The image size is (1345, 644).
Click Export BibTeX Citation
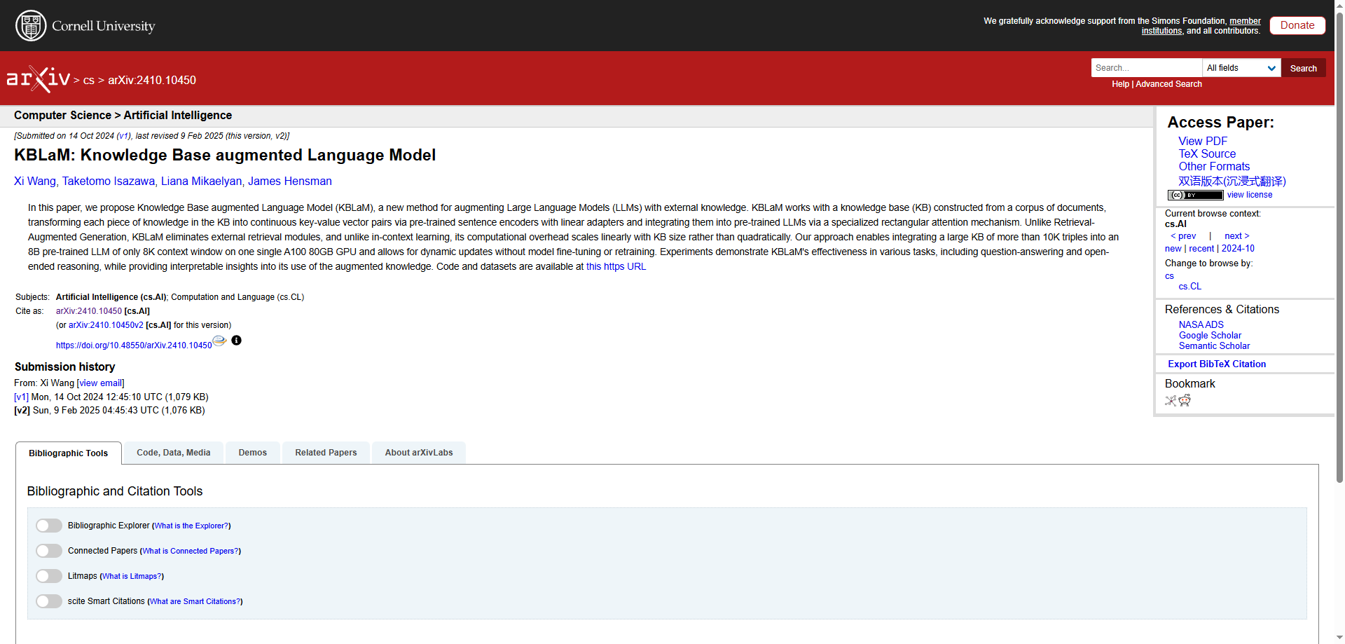tap(1217, 364)
